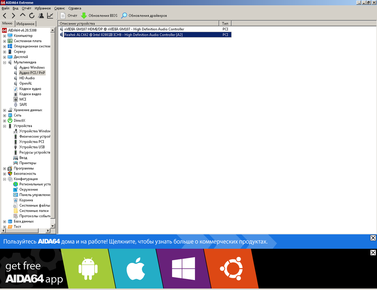Select MCI in the tree
Screen dimensions: 377x290
[x=23, y=99]
